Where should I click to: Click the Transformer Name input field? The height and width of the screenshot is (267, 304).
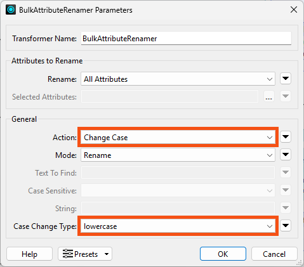(x=186, y=39)
